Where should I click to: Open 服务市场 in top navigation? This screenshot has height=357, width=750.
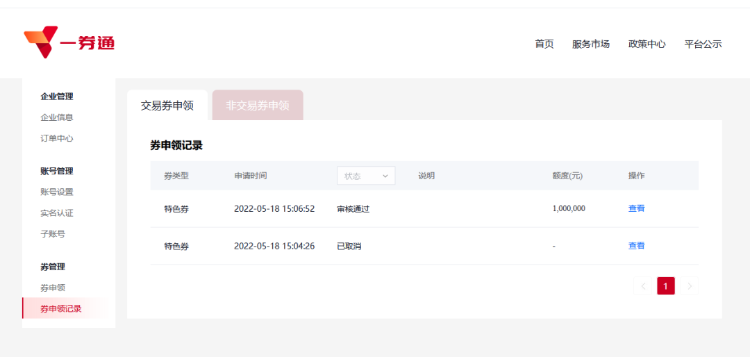[591, 44]
